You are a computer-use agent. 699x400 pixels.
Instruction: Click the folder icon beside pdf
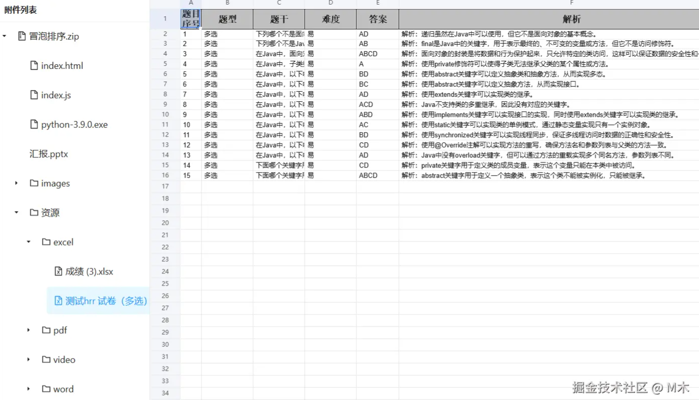46,330
